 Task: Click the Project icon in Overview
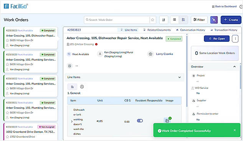click(x=193, y=75)
